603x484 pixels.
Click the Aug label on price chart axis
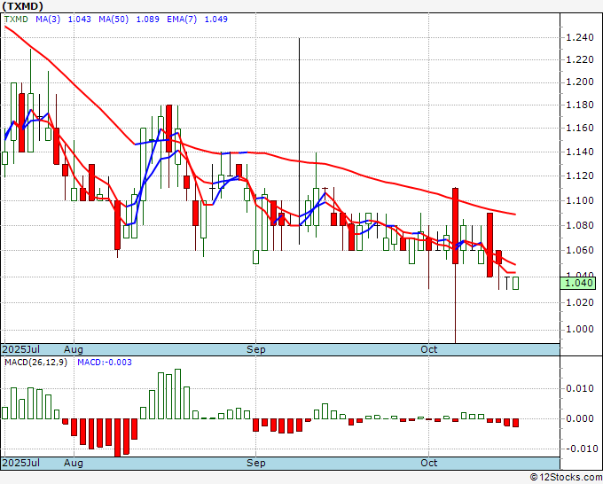pyautogui.click(x=73, y=349)
